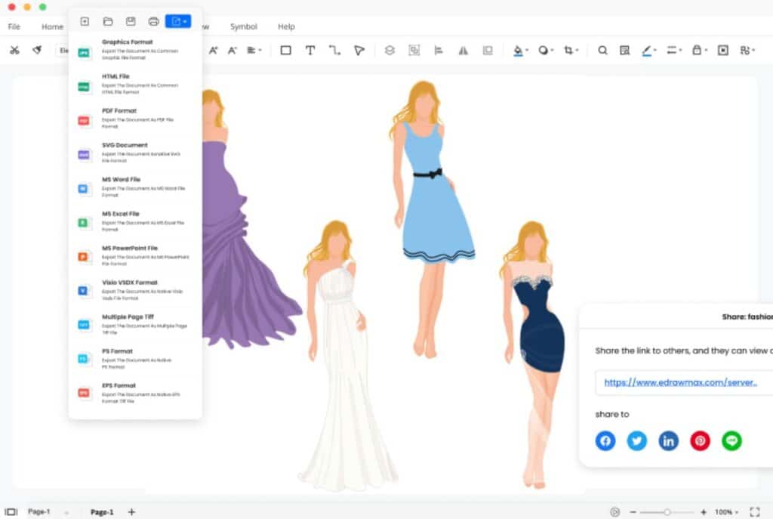Open the fill color dropdown
Image resolution: width=773 pixels, height=519 pixels.
point(520,50)
